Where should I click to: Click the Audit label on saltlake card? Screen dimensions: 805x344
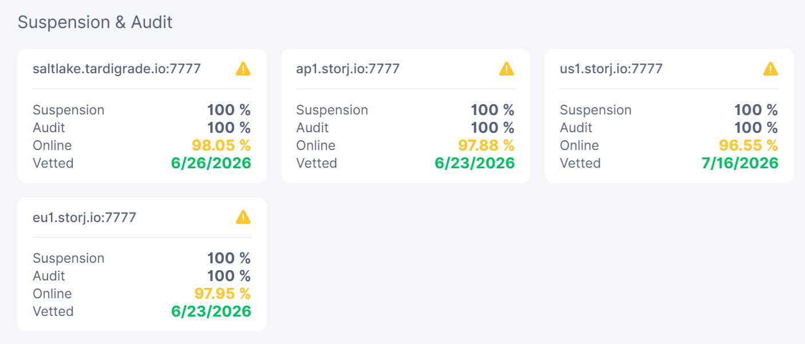(49, 128)
